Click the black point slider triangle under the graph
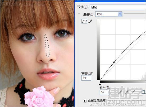Image resolution: width=146 pixels, height=107 pixels. click(x=100, y=84)
